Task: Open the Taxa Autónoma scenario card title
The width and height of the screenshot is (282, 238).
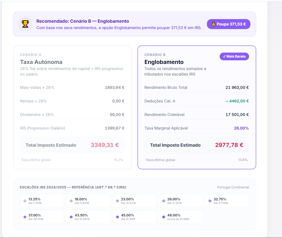Action: coord(41,62)
